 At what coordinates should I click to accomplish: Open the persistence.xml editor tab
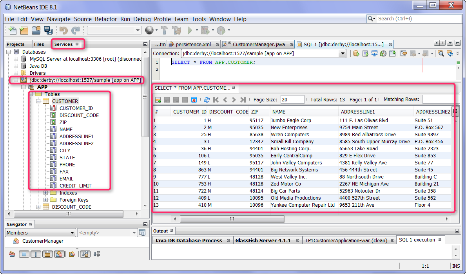point(194,45)
